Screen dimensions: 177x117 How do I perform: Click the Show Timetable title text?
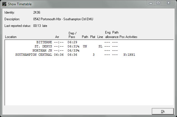[20, 4]
